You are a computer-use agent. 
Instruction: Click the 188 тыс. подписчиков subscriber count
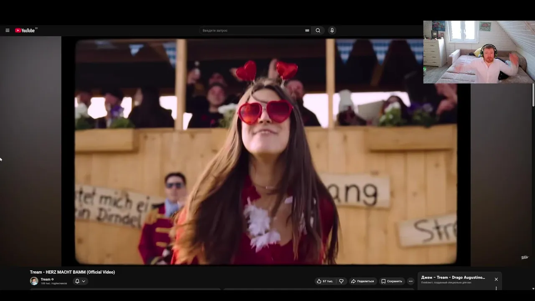click(53, 283)
